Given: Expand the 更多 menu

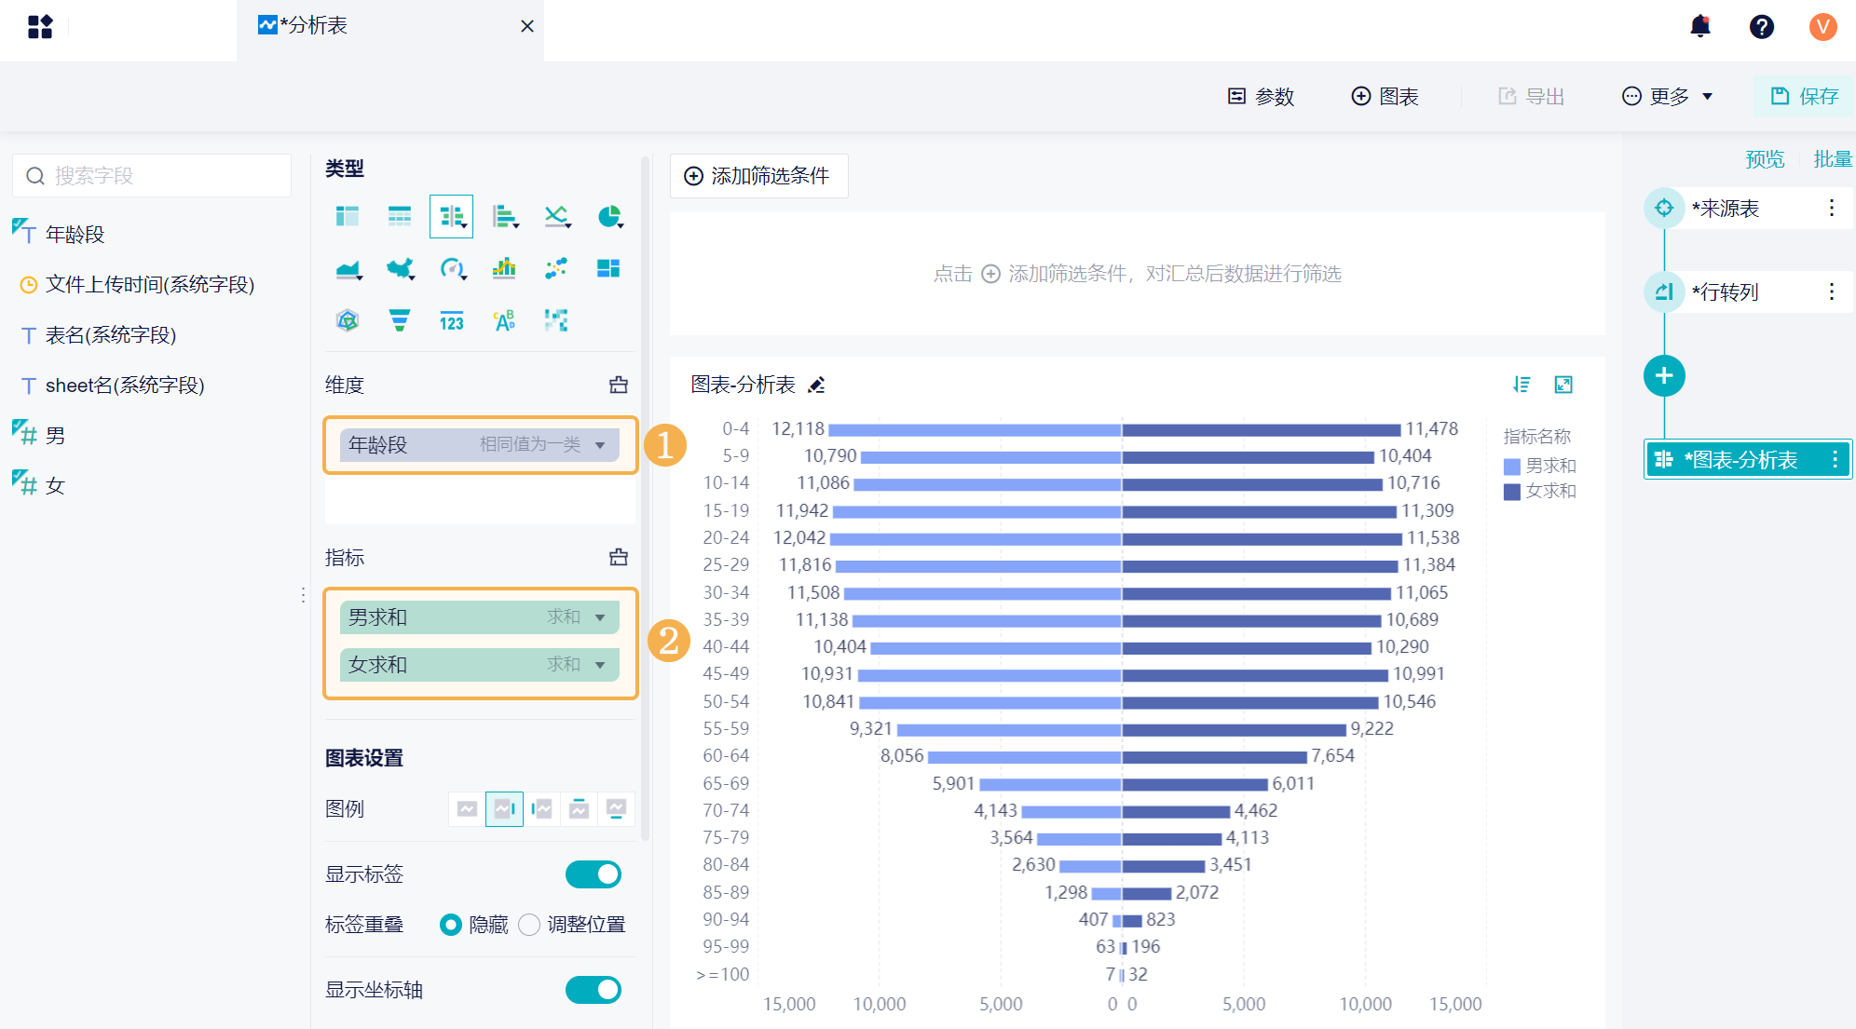Looking at the screenshot, I should [x=1668, y=96].
